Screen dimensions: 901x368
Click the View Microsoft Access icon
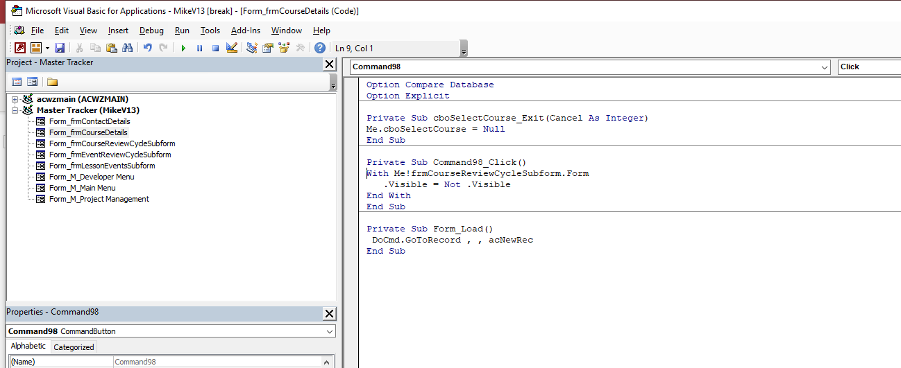[x=20, y=48]
